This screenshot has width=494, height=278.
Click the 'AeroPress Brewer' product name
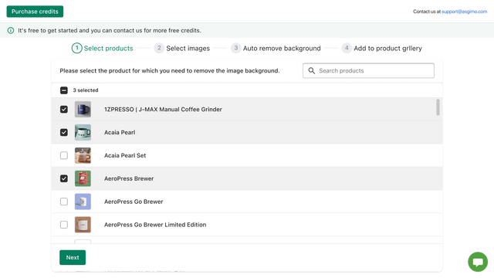click(129, 178)
